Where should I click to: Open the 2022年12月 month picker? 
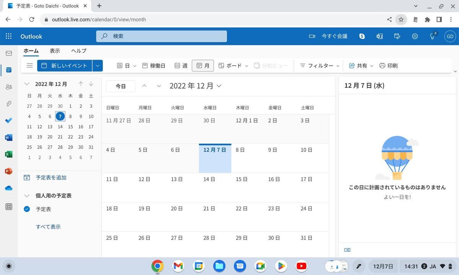pyautogui.click(x=195, y=86)
